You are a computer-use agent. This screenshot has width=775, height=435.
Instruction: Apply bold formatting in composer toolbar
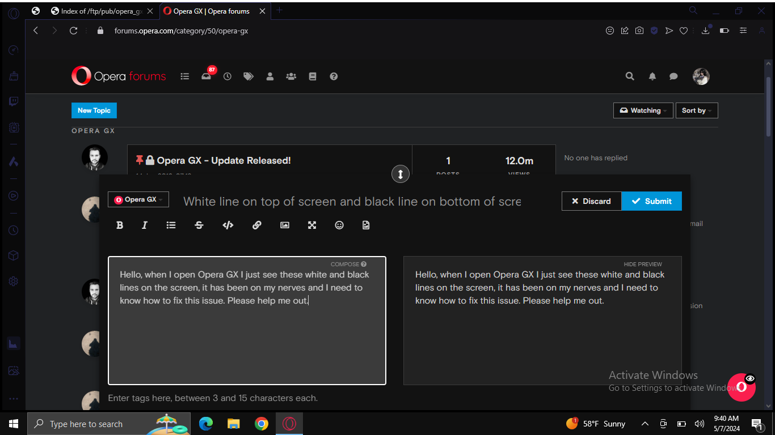point(120,225)
